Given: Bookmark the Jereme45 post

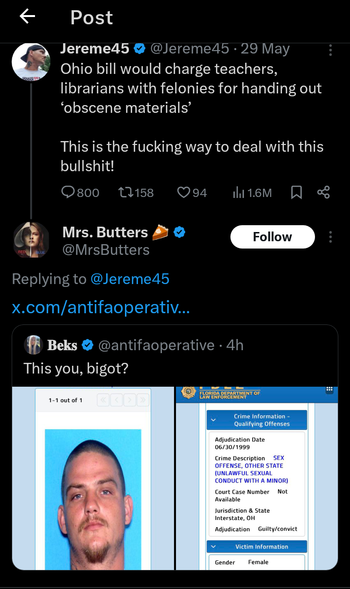Looking at the screenshot, I should point(296,193).
